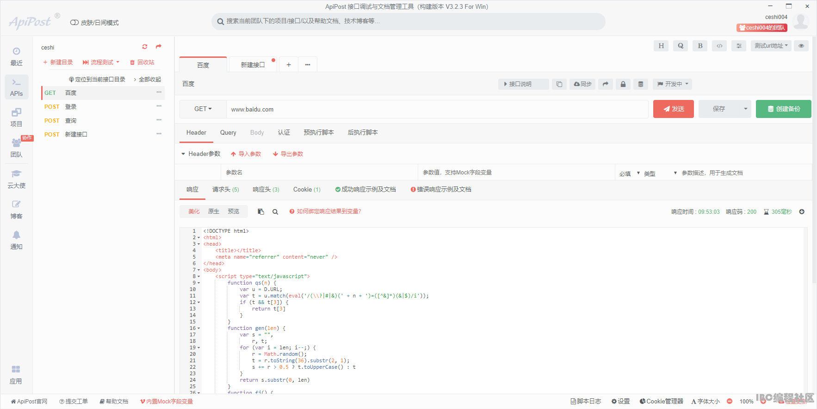Click the H toolbar icon
This screenshot has height=409, width=817.
point(661,46)
